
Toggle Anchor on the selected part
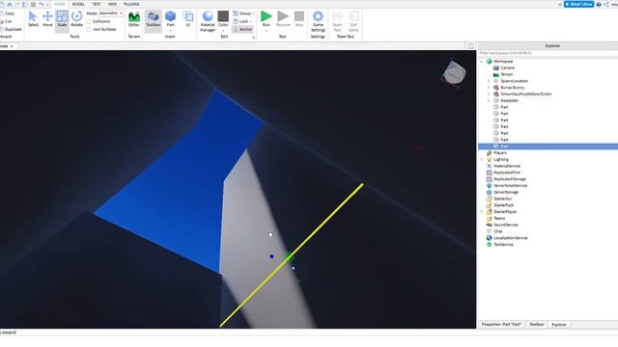[x=242, y=29]
